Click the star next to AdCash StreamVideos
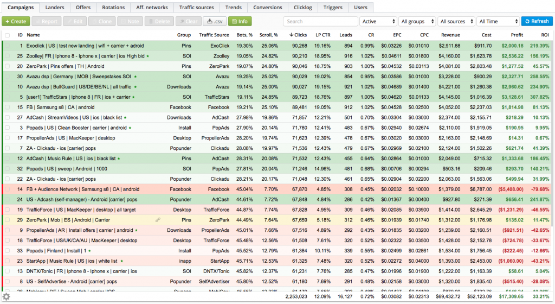 (125, 118)
